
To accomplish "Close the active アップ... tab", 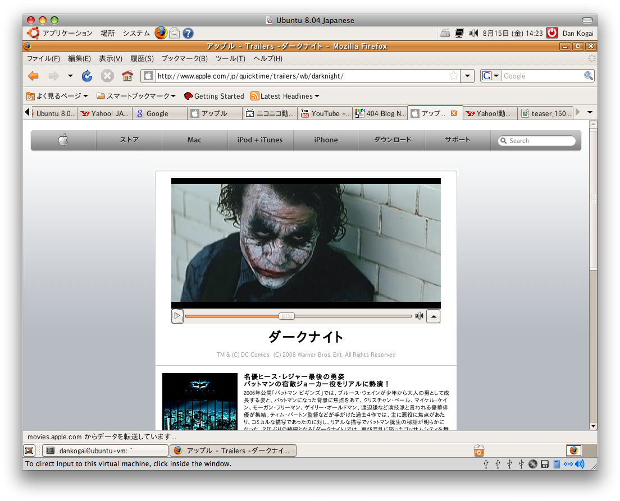I will 454,113.
